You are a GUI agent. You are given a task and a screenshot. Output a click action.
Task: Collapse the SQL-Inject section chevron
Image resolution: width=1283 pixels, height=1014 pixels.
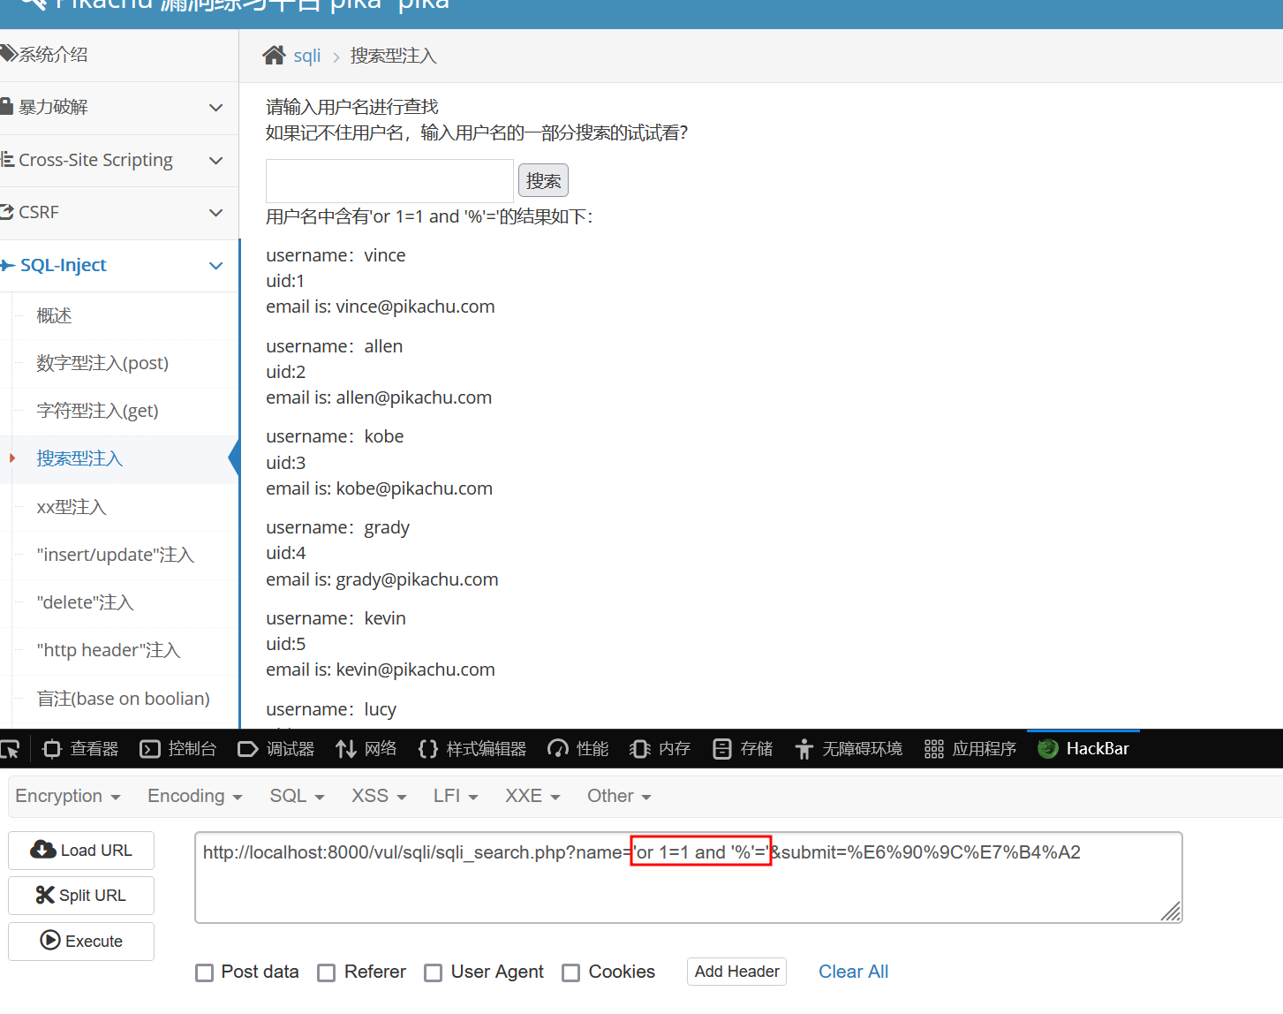pos(215,266)
